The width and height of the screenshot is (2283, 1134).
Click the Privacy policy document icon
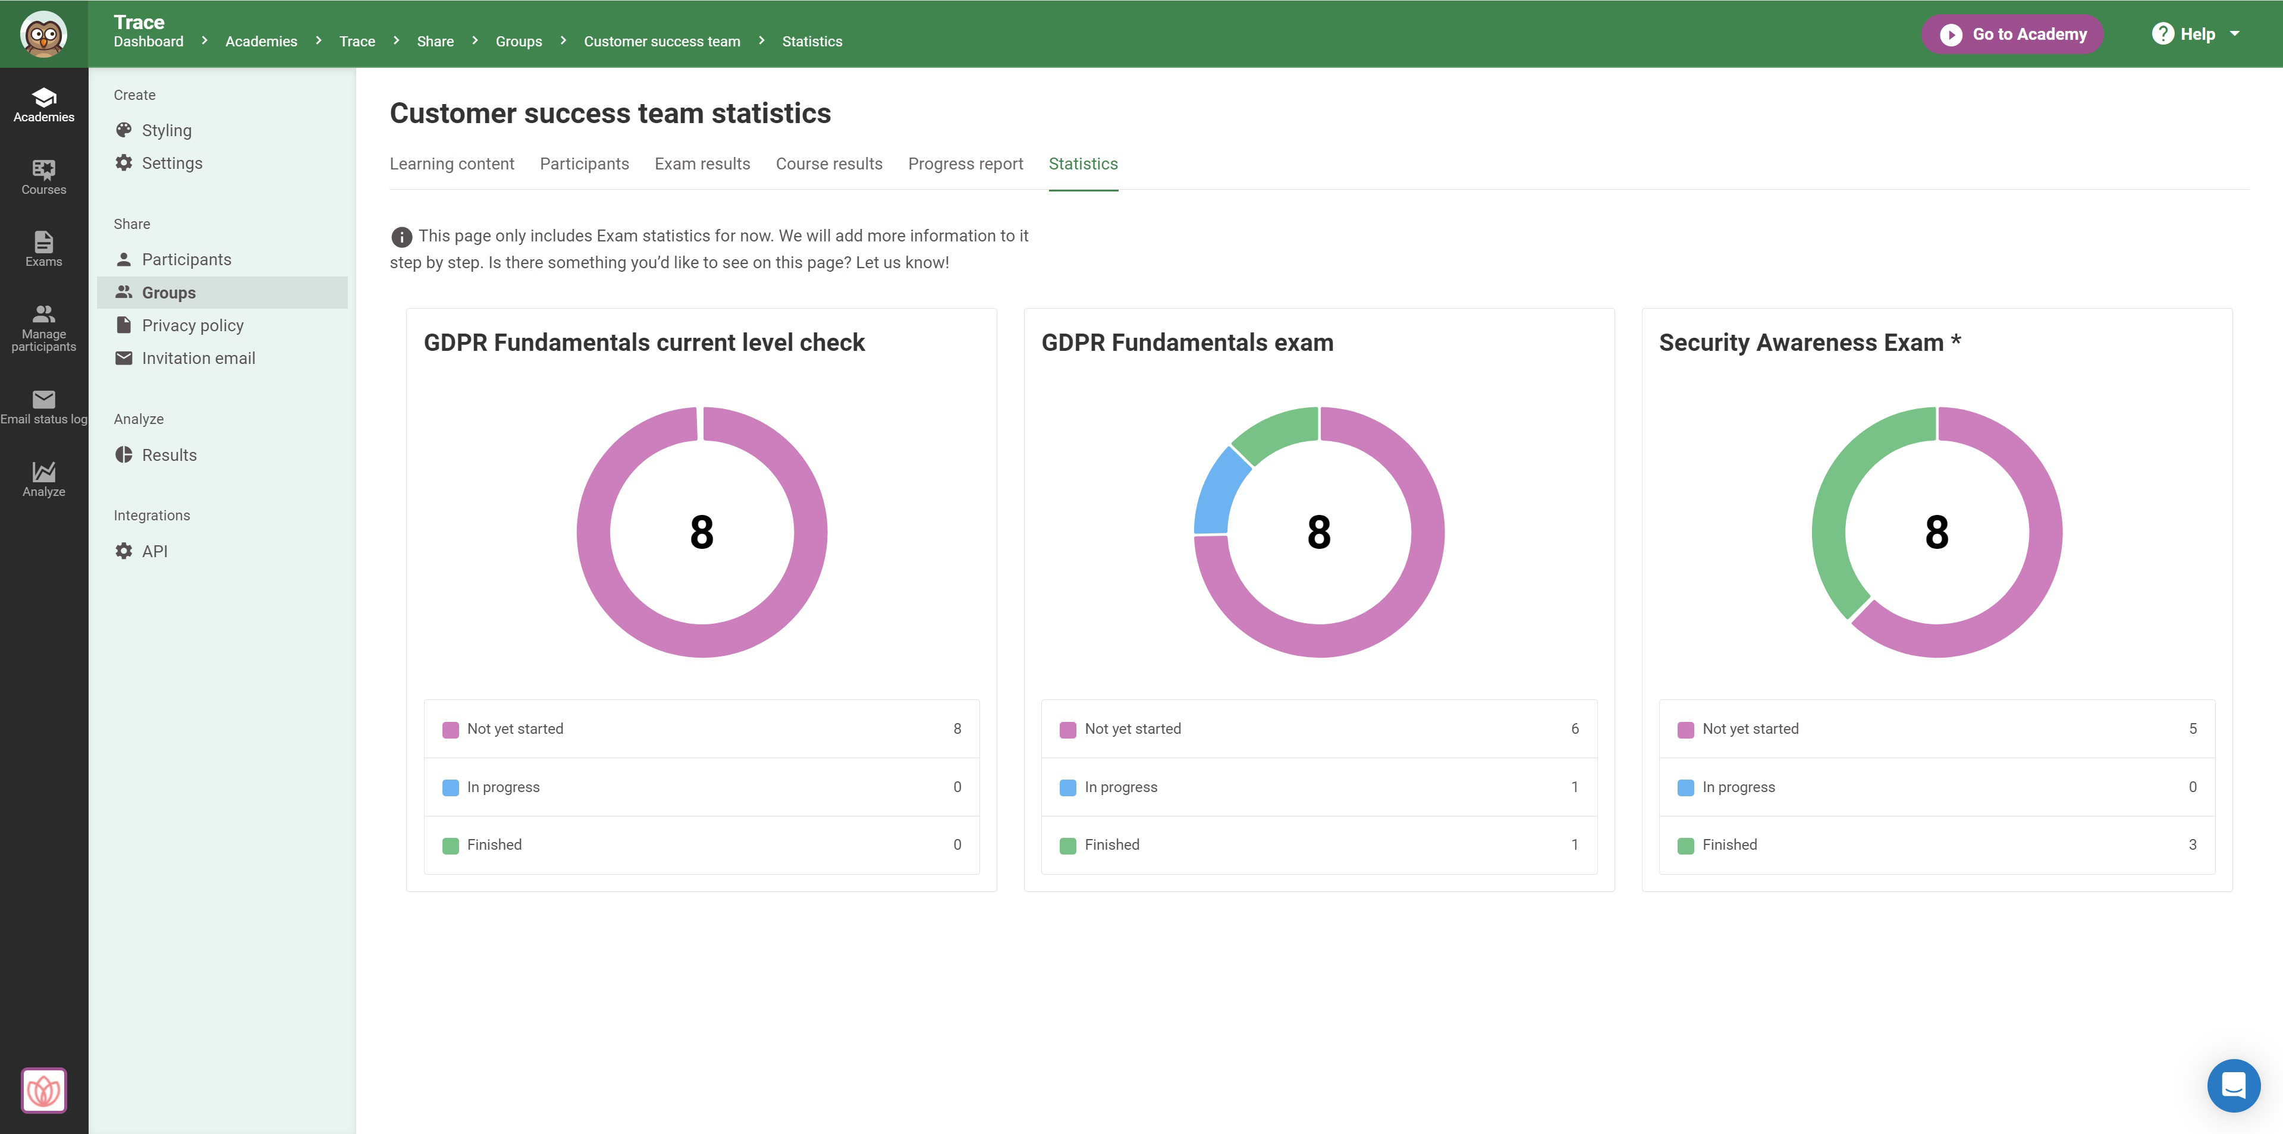[123, 324]
